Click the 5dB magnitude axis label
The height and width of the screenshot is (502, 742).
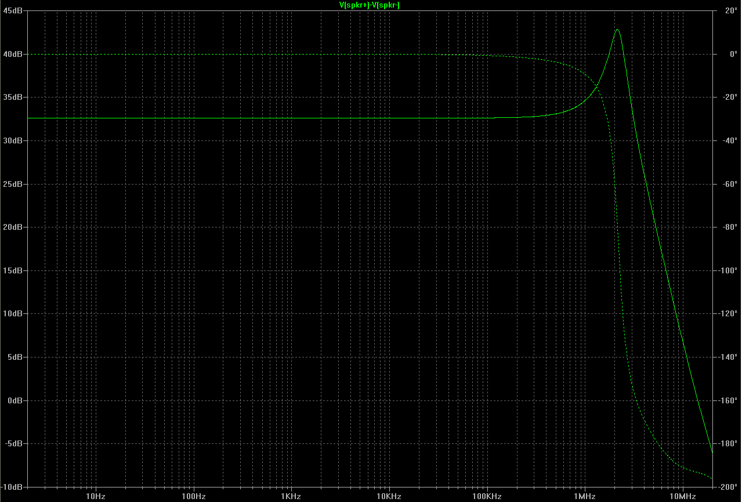point(15,357)
